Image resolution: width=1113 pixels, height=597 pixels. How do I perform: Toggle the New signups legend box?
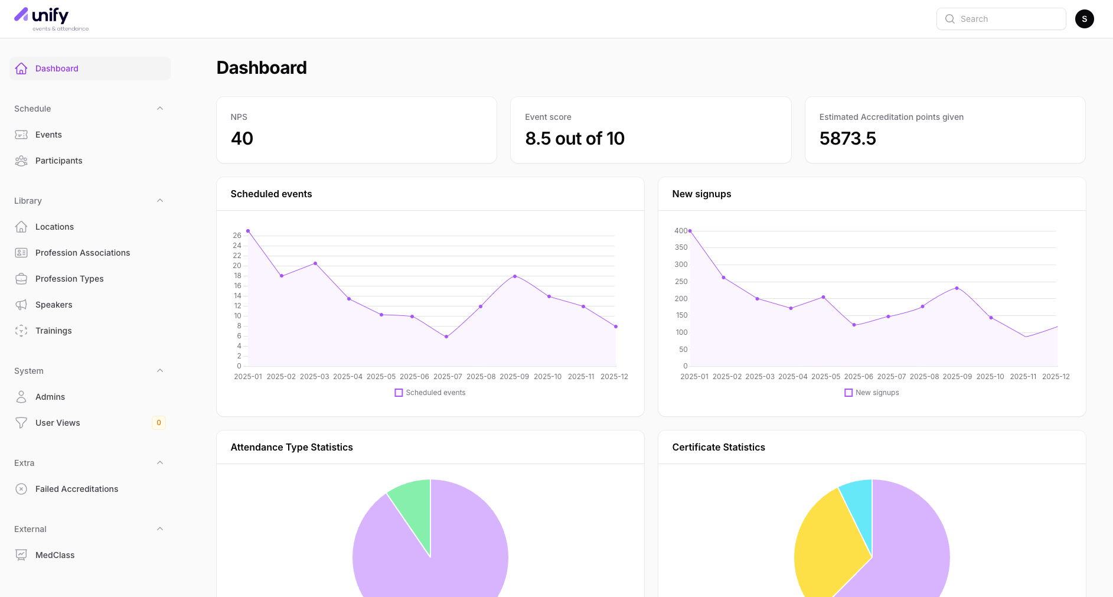[848, 393]
